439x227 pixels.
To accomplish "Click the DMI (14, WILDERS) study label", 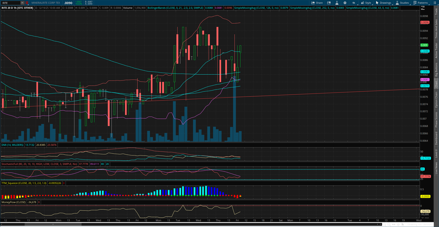I will [x=12, y=145].
